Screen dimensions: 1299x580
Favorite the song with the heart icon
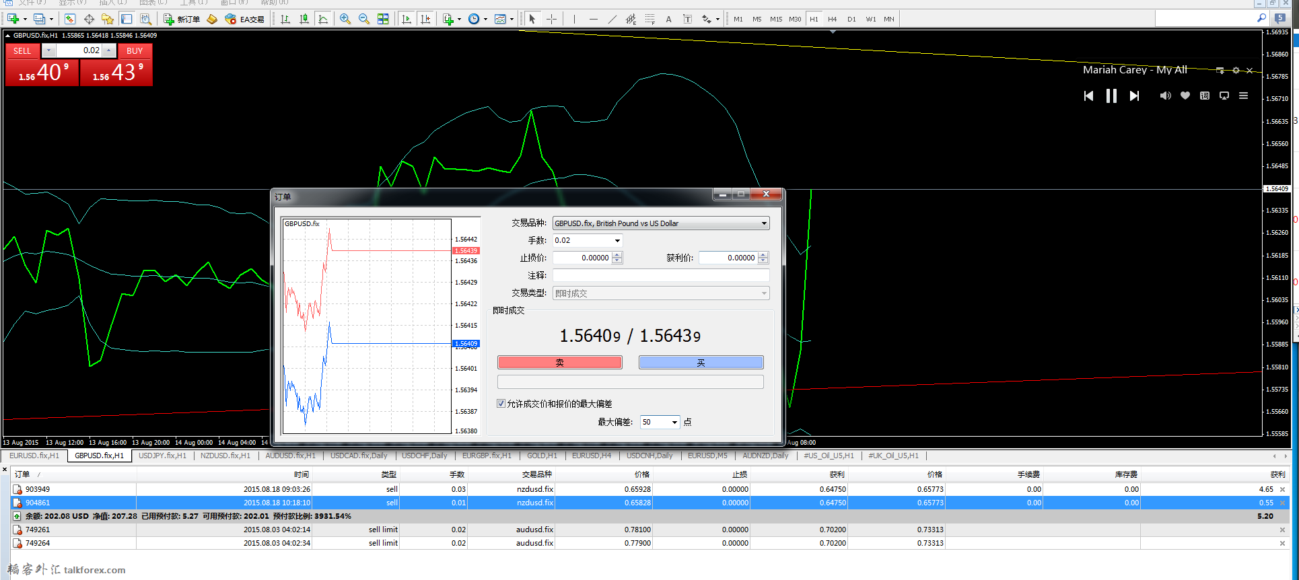click(x=1185, y=96)
